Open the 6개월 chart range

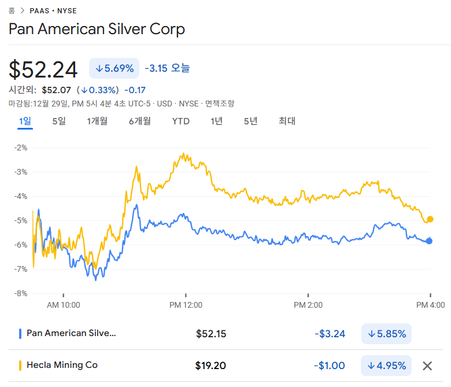140,121
